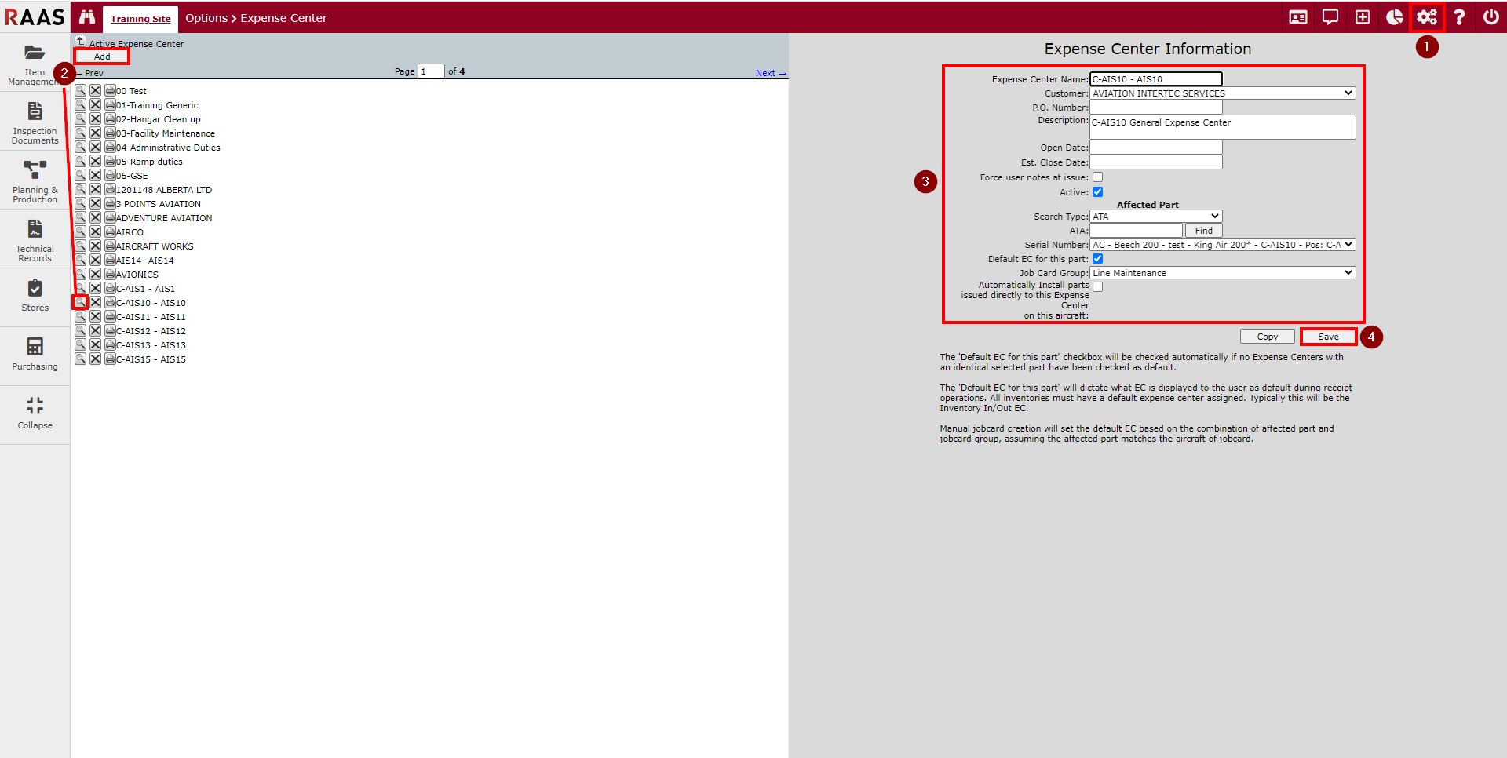
Task: Click the delete X icon for AIRCO
Action: (95, 231)
